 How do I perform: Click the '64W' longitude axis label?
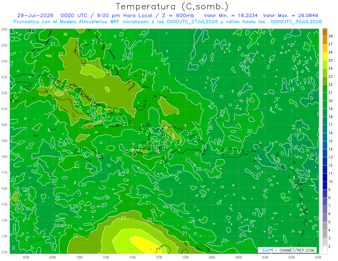pyautogui.click(x=265, y=257)
